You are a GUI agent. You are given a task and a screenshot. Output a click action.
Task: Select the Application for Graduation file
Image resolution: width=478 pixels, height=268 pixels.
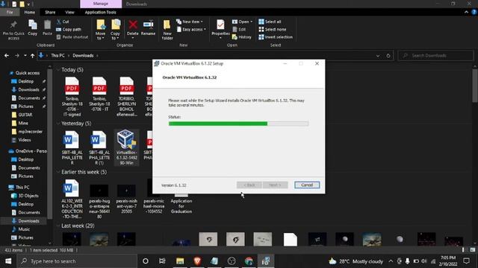point(181,202)
